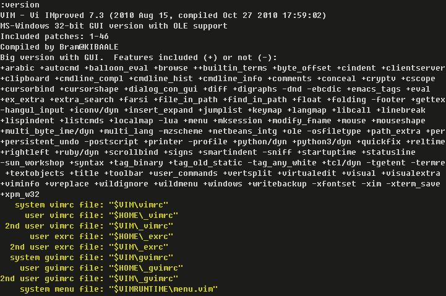Click the +clipboard feature text

coord(25,79)
